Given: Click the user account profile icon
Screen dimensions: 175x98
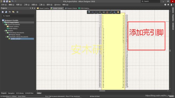Looking at the screenshot, I should point(171,5).
